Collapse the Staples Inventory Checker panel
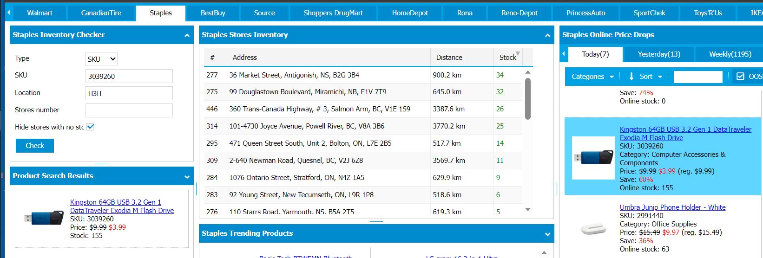The width and height of the screenshot is (763, 258). point(187,35)
